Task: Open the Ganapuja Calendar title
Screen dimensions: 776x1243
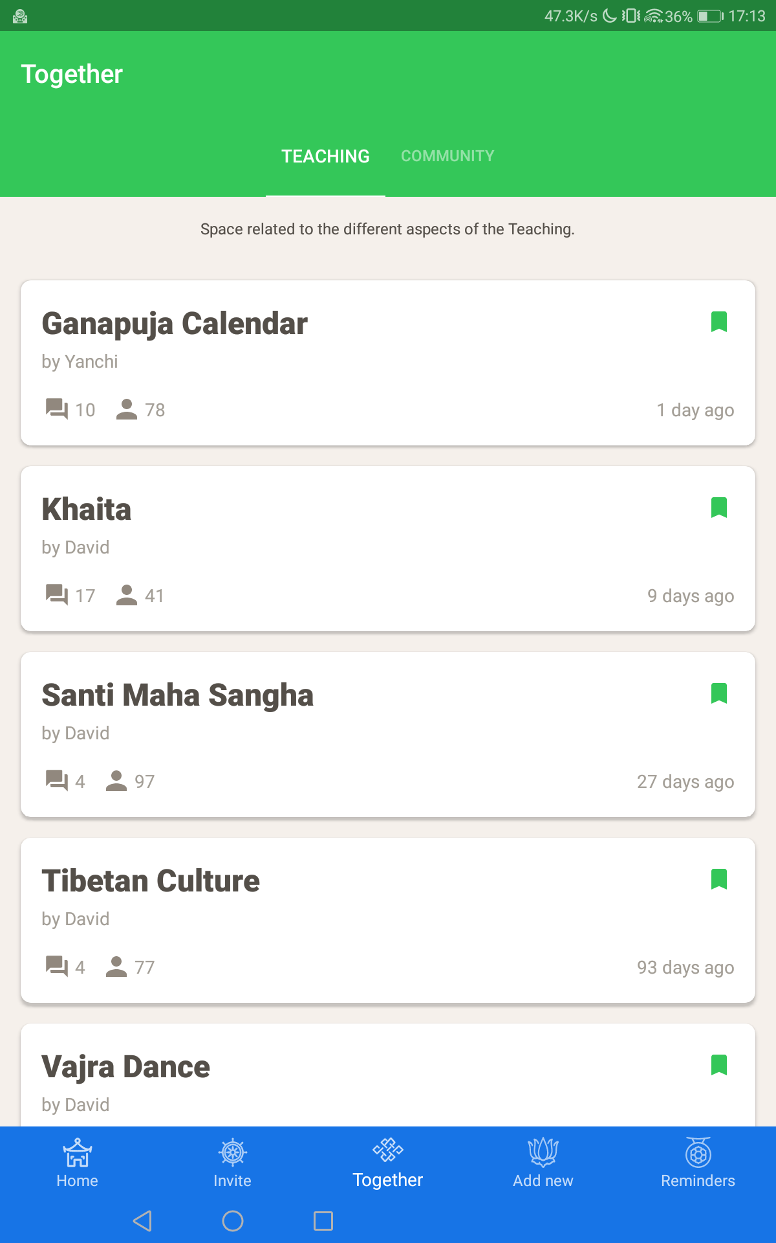Action: point(175,324)
